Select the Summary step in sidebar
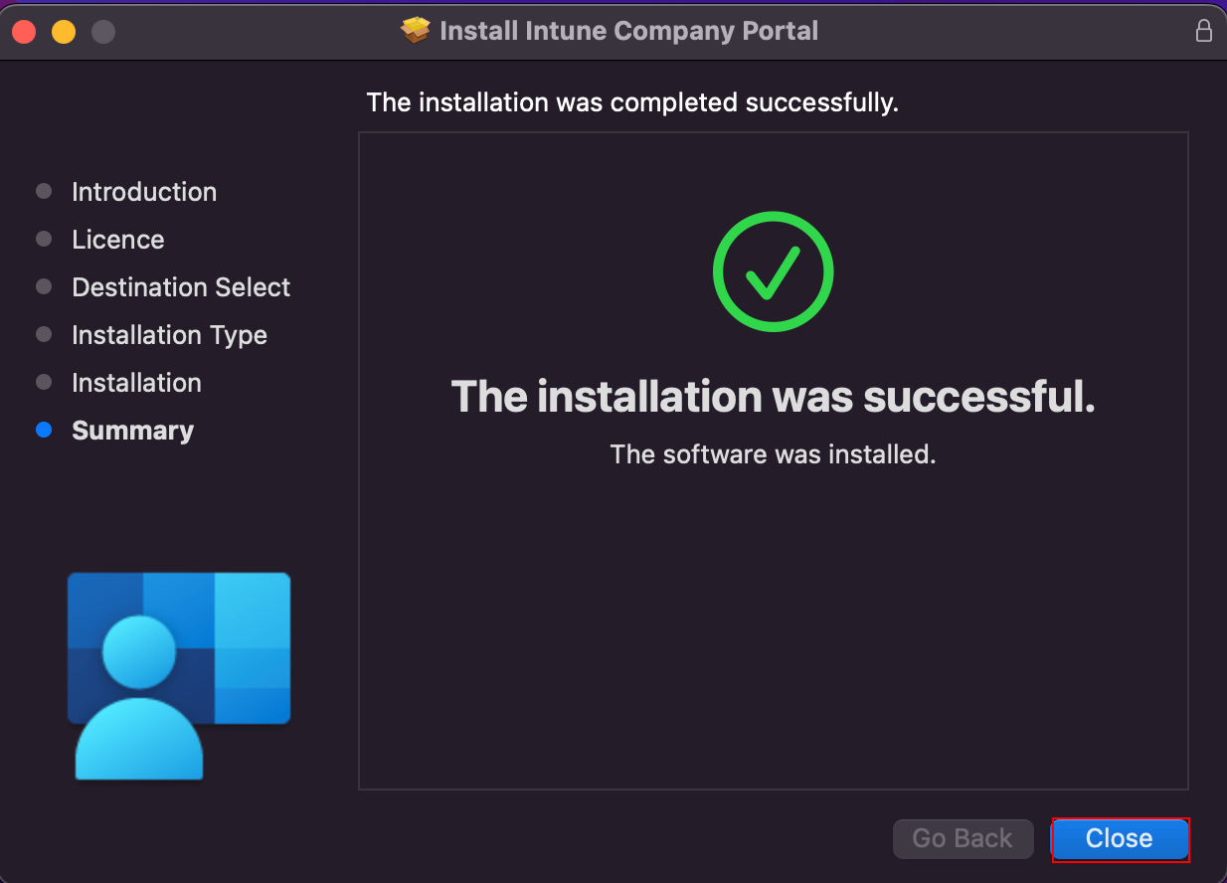The height and width of the screenshot is (883, 1227). pos(132,431)
